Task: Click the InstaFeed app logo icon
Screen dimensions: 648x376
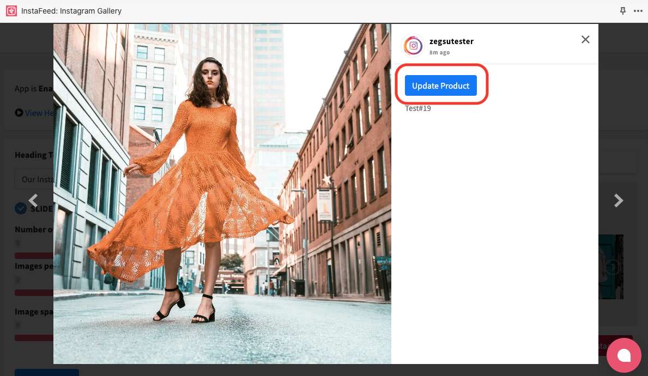Action: click(x=11, y=11)
